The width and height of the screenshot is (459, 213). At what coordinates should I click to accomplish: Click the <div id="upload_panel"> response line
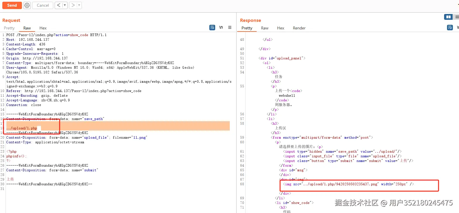coord(282,58)
